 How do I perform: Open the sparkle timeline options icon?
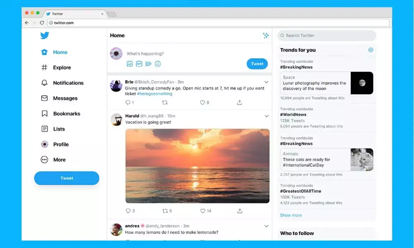(266, 36)
